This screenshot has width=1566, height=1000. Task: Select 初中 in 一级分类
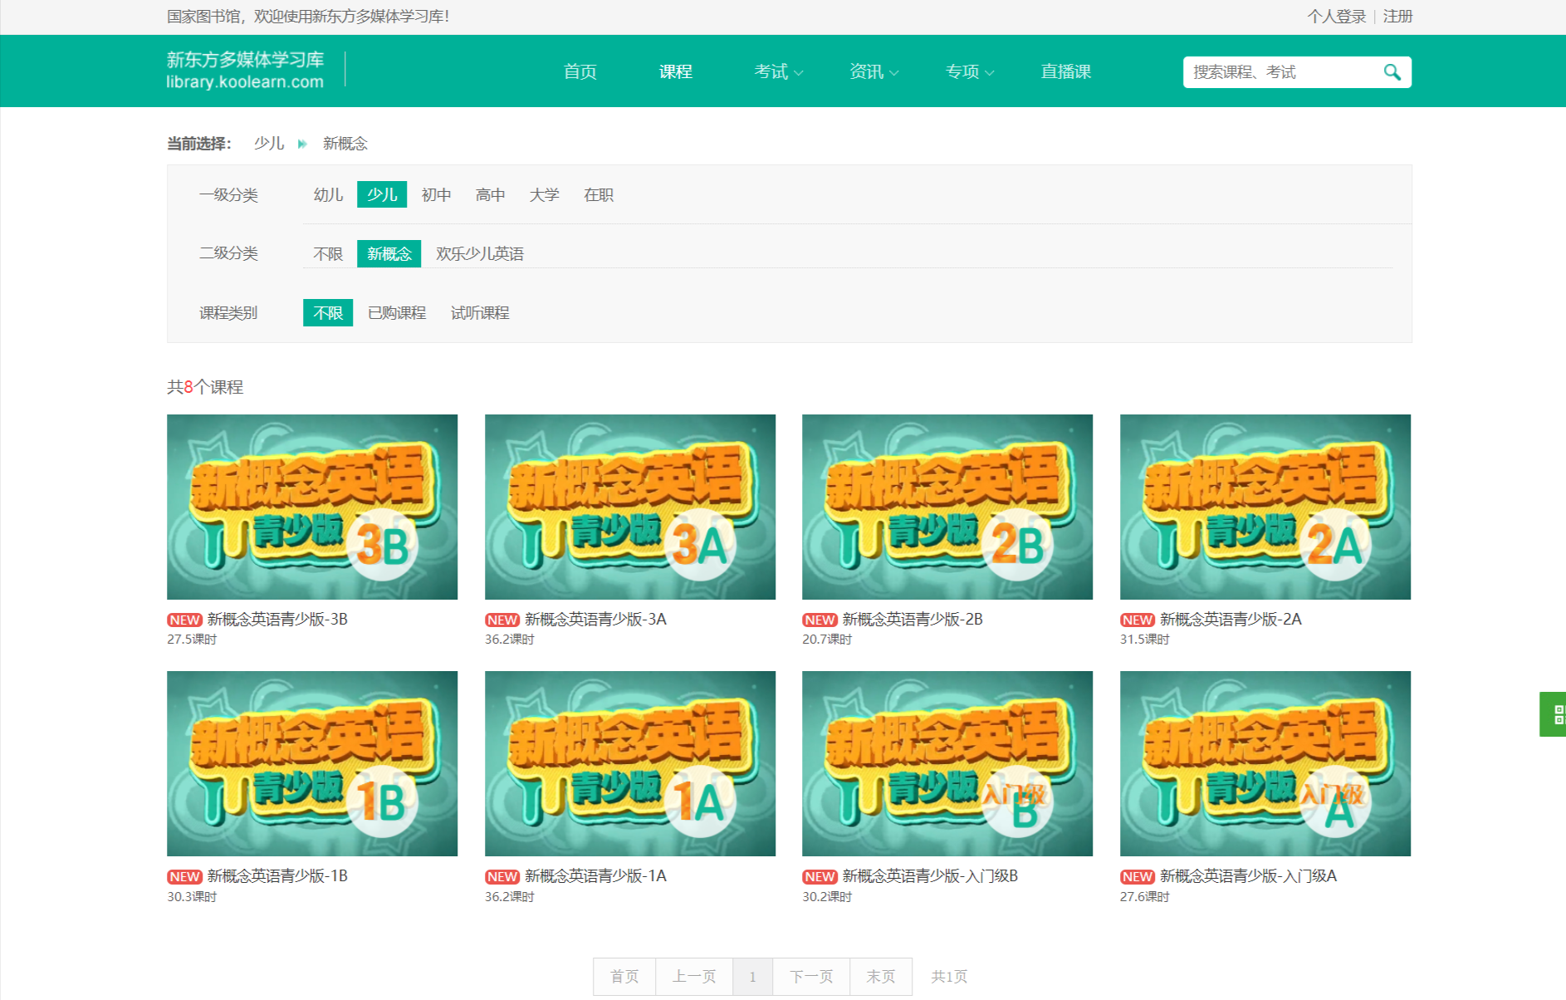(436, 194)
